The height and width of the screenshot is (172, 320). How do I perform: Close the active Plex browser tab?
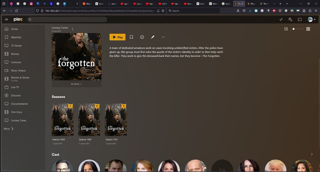(x=242, y=4)
